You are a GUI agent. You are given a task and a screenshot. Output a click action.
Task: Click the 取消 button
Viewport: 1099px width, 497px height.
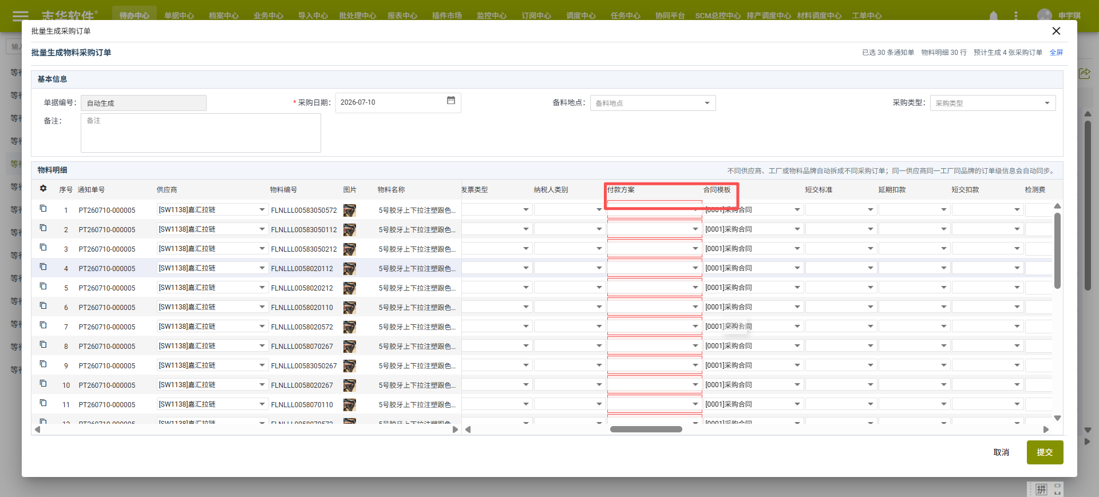click(x=1001, y=452)
